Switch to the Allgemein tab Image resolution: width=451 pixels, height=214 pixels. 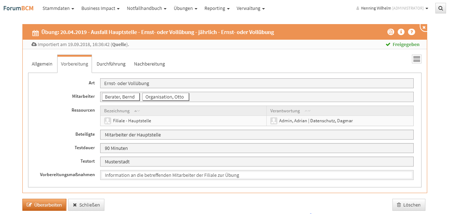click(x=42, y=64)
